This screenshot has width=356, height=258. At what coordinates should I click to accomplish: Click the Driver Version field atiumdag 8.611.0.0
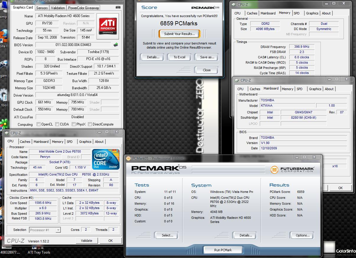pos(77,95)
